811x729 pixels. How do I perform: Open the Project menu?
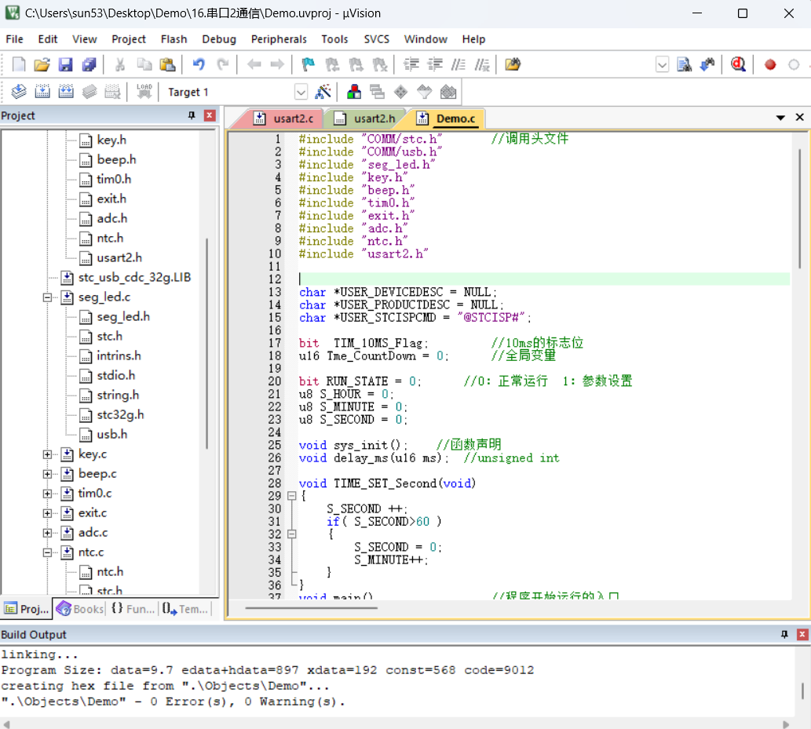point(129,39)
